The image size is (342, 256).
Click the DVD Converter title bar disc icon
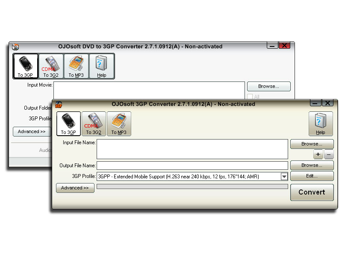click(15, 47)
